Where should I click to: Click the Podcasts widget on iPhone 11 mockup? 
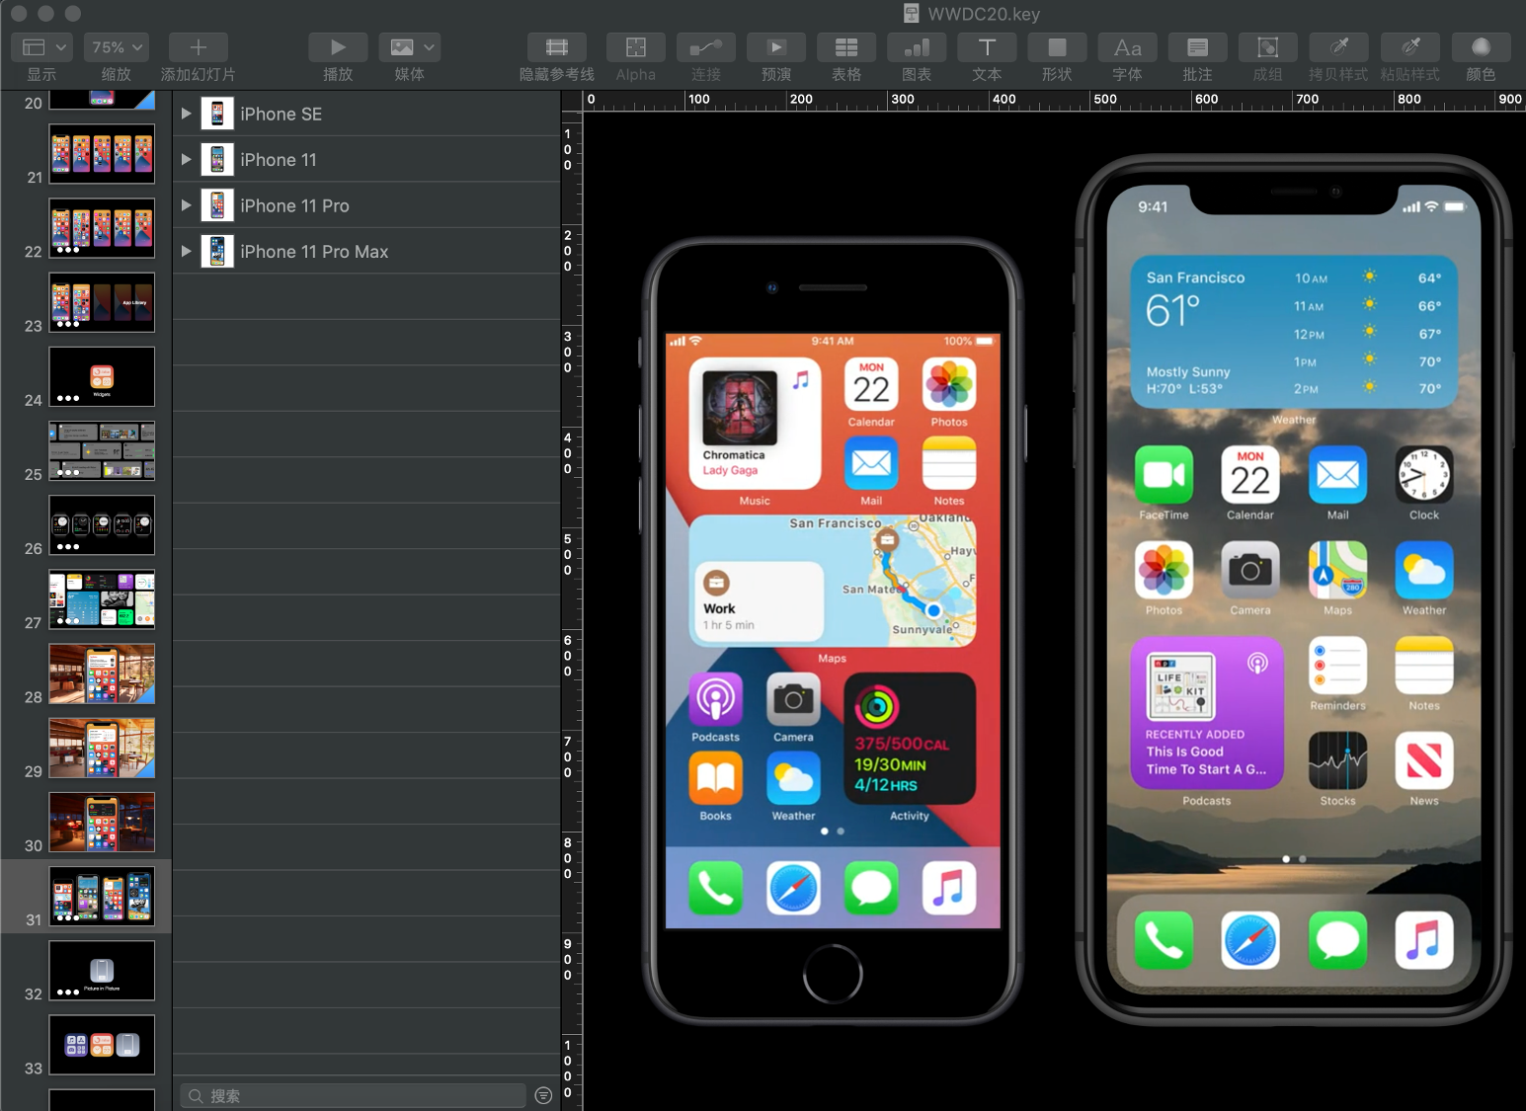(x=1207, y=712)
